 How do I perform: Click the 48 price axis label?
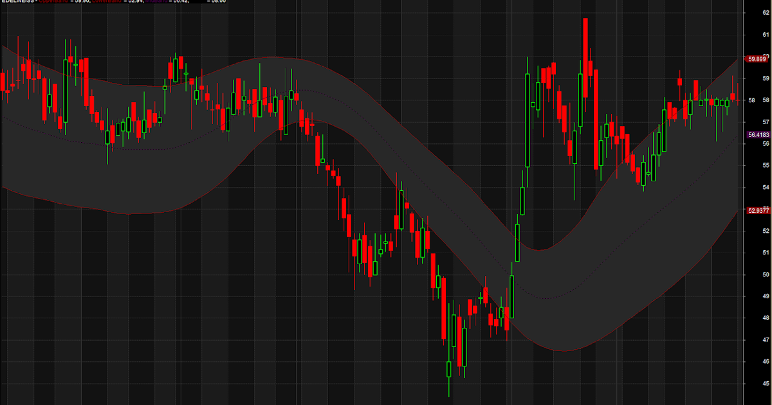pyautogui.click(x=766, y=318)
